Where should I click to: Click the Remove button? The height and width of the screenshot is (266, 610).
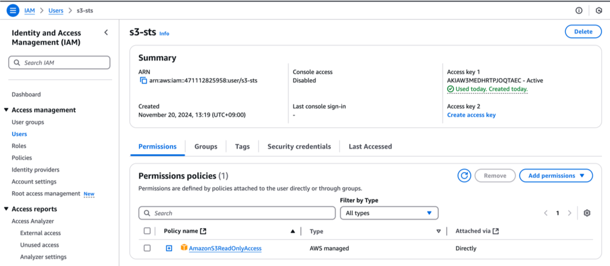click(495, 176)
